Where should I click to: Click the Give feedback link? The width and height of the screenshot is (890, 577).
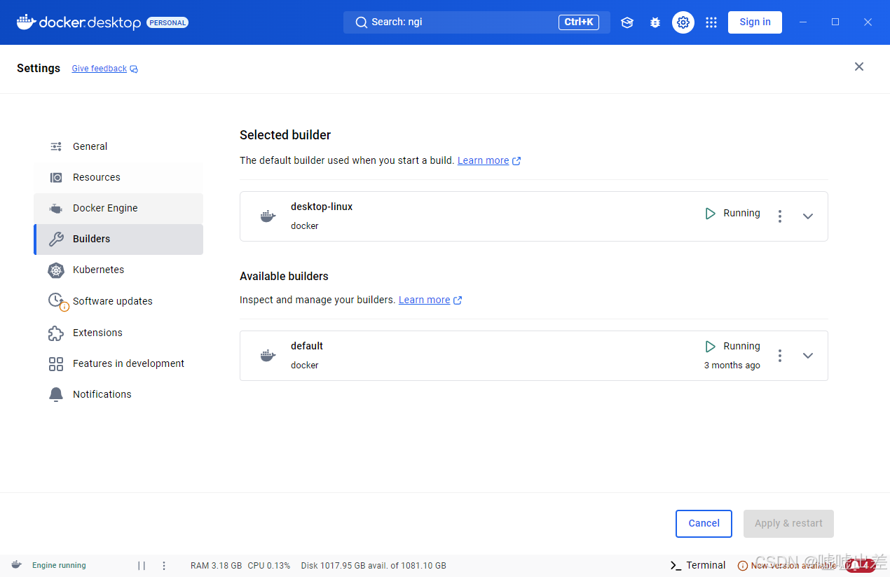coord(100,69)
